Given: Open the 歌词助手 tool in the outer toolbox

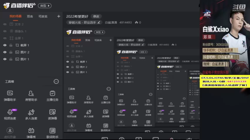Looking at the screenshot, I should (52, 133).
